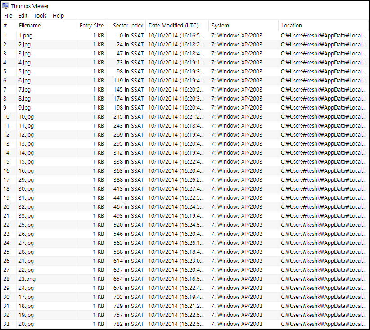
Task: Open the Edit menu
Action: click(x=23, y=16)
